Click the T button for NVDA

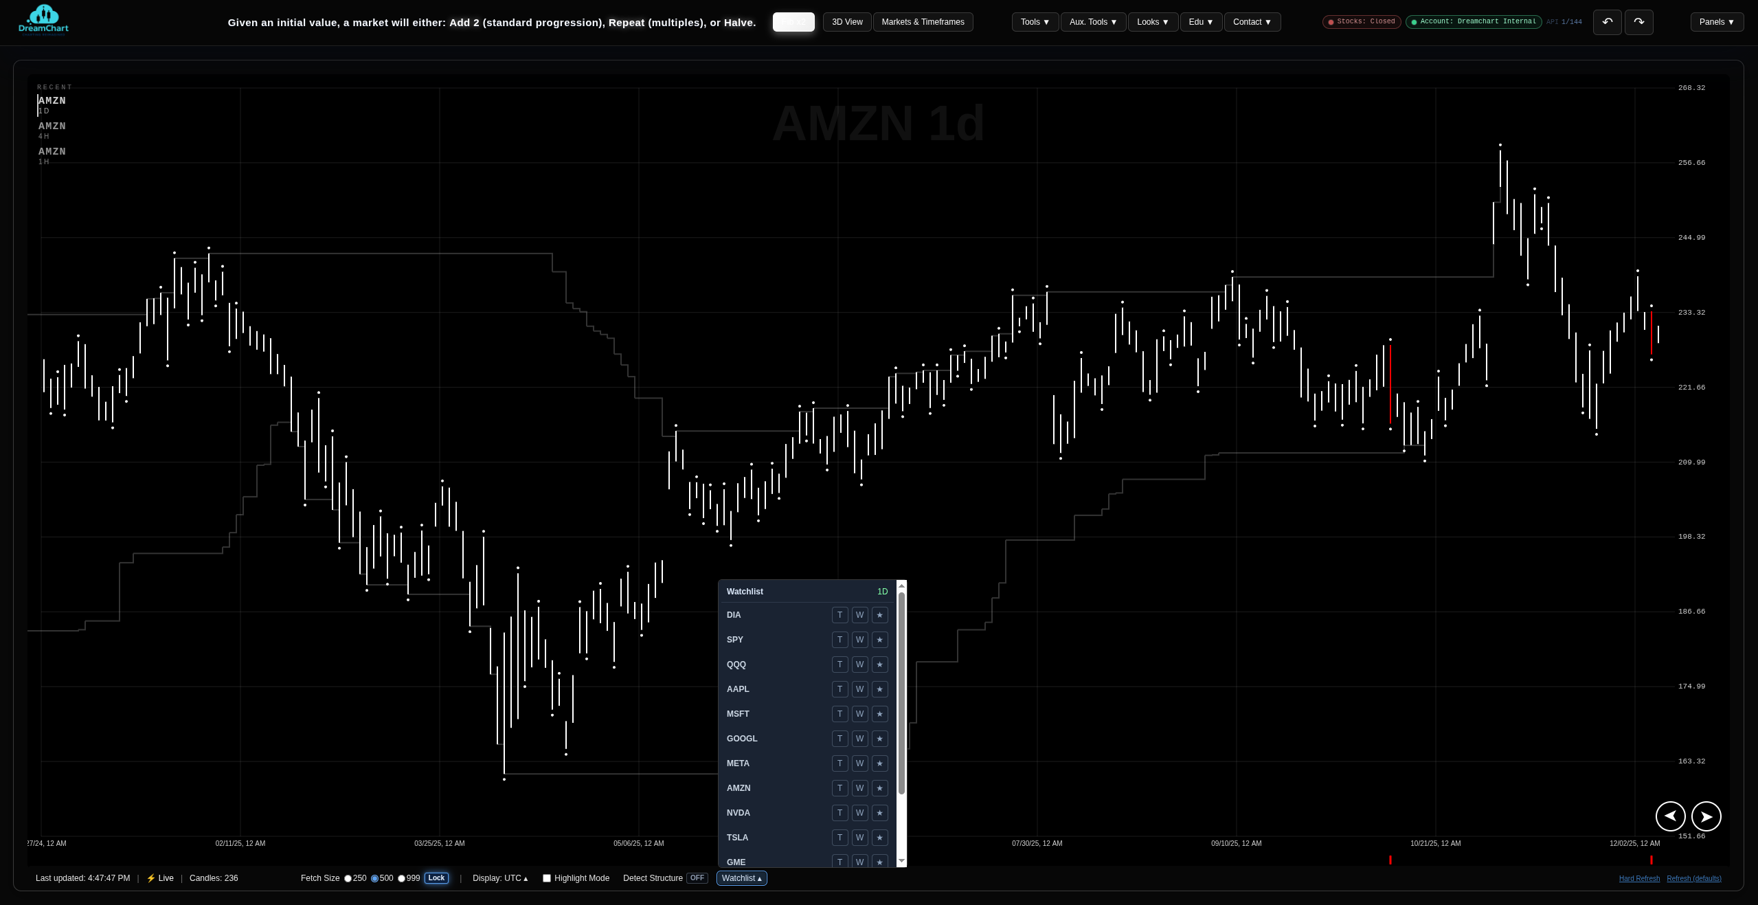tap(839, 813)
